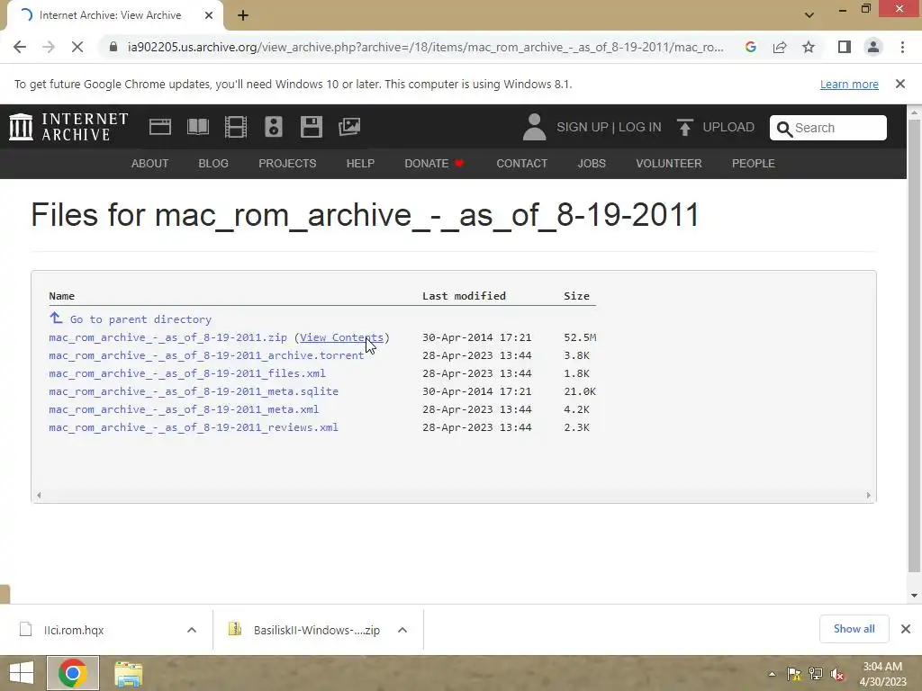This screenshot has width=922, height=691.
Task: Show hidden tray icons arrow
Action: [772, 674]
